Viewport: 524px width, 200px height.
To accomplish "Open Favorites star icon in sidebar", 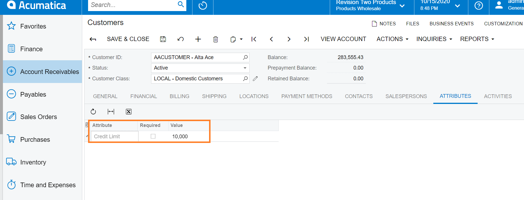I will coord(11,26).
